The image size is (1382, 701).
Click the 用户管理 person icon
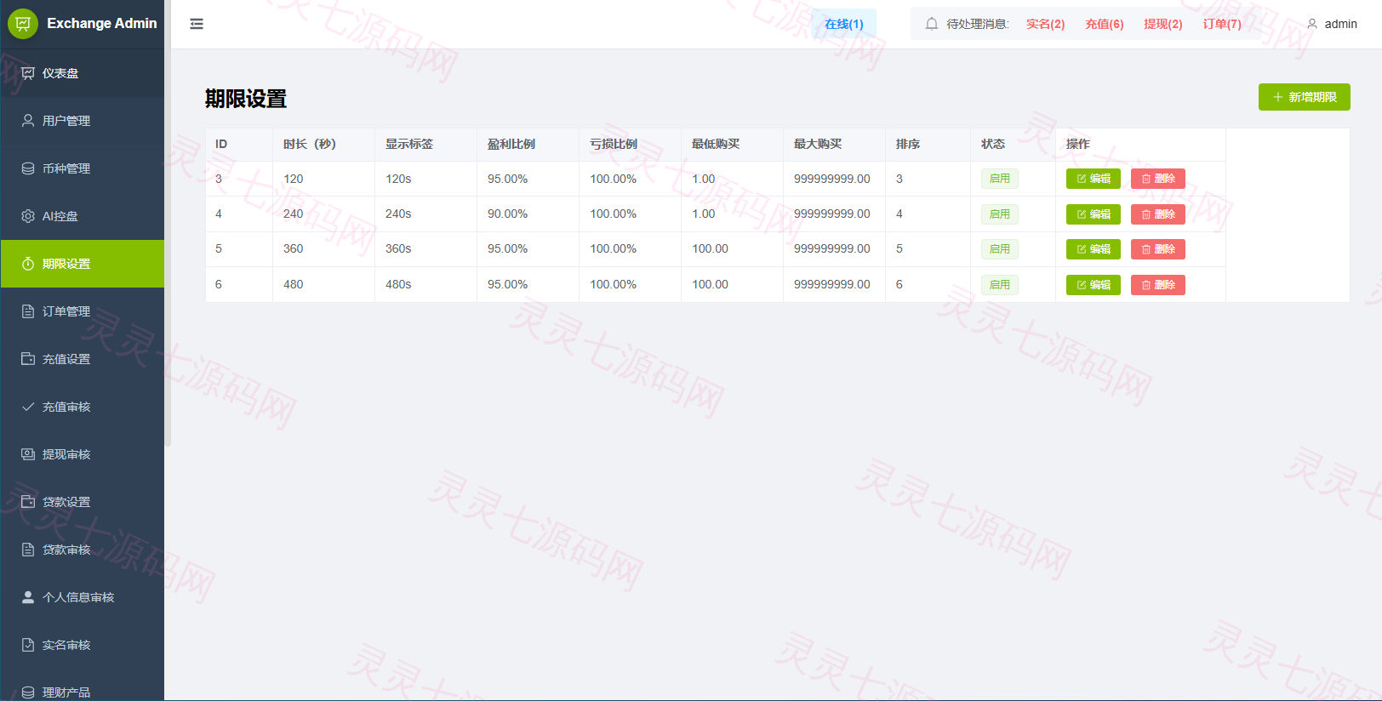point(28,121)
